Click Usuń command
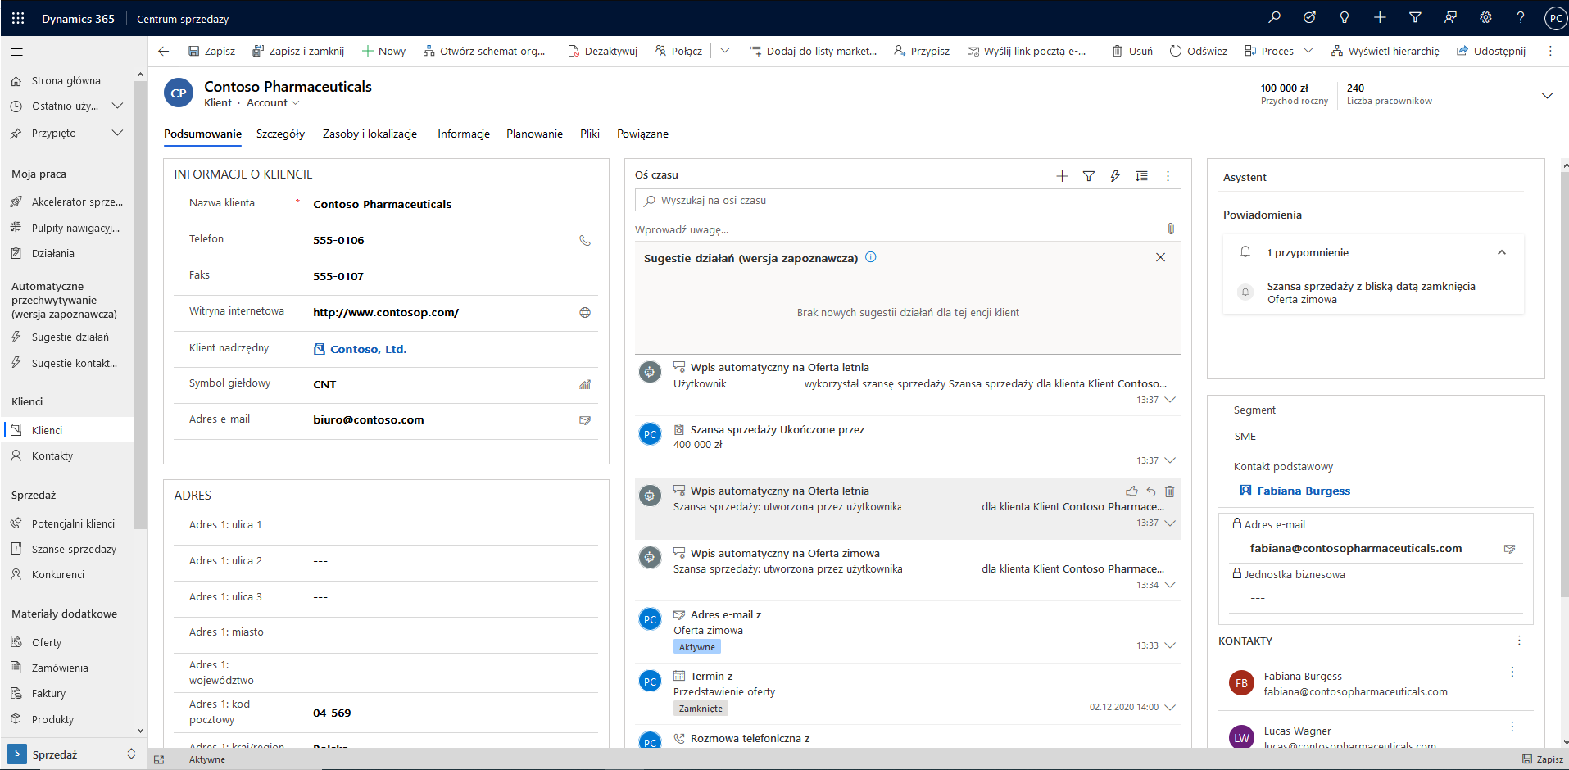1569x770 pixels. (1132, 51)
